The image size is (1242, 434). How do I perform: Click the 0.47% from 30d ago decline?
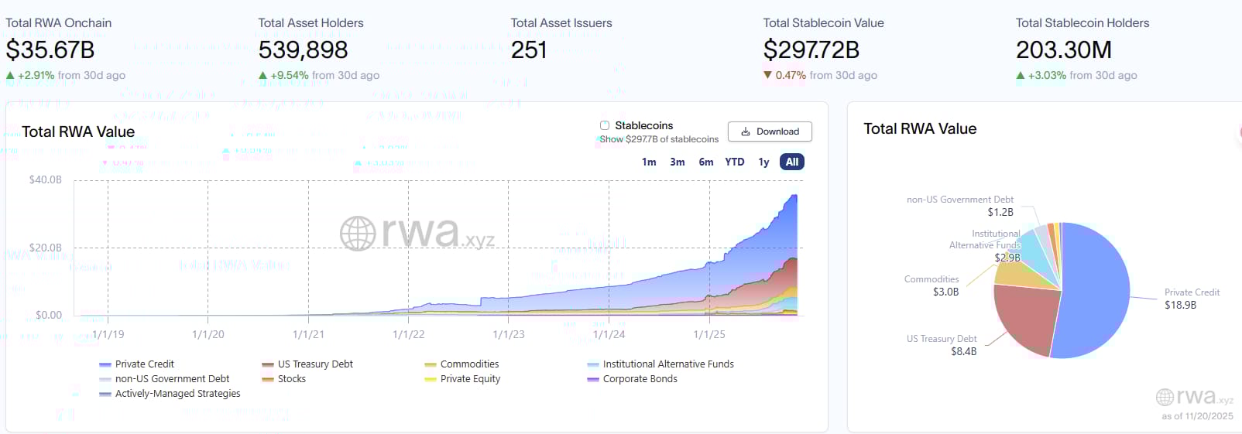(x=820, y=75)
